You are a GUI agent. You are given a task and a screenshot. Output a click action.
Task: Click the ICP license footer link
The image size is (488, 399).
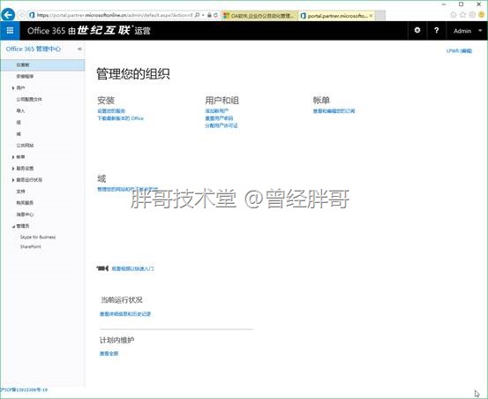(x=24, y=389)
